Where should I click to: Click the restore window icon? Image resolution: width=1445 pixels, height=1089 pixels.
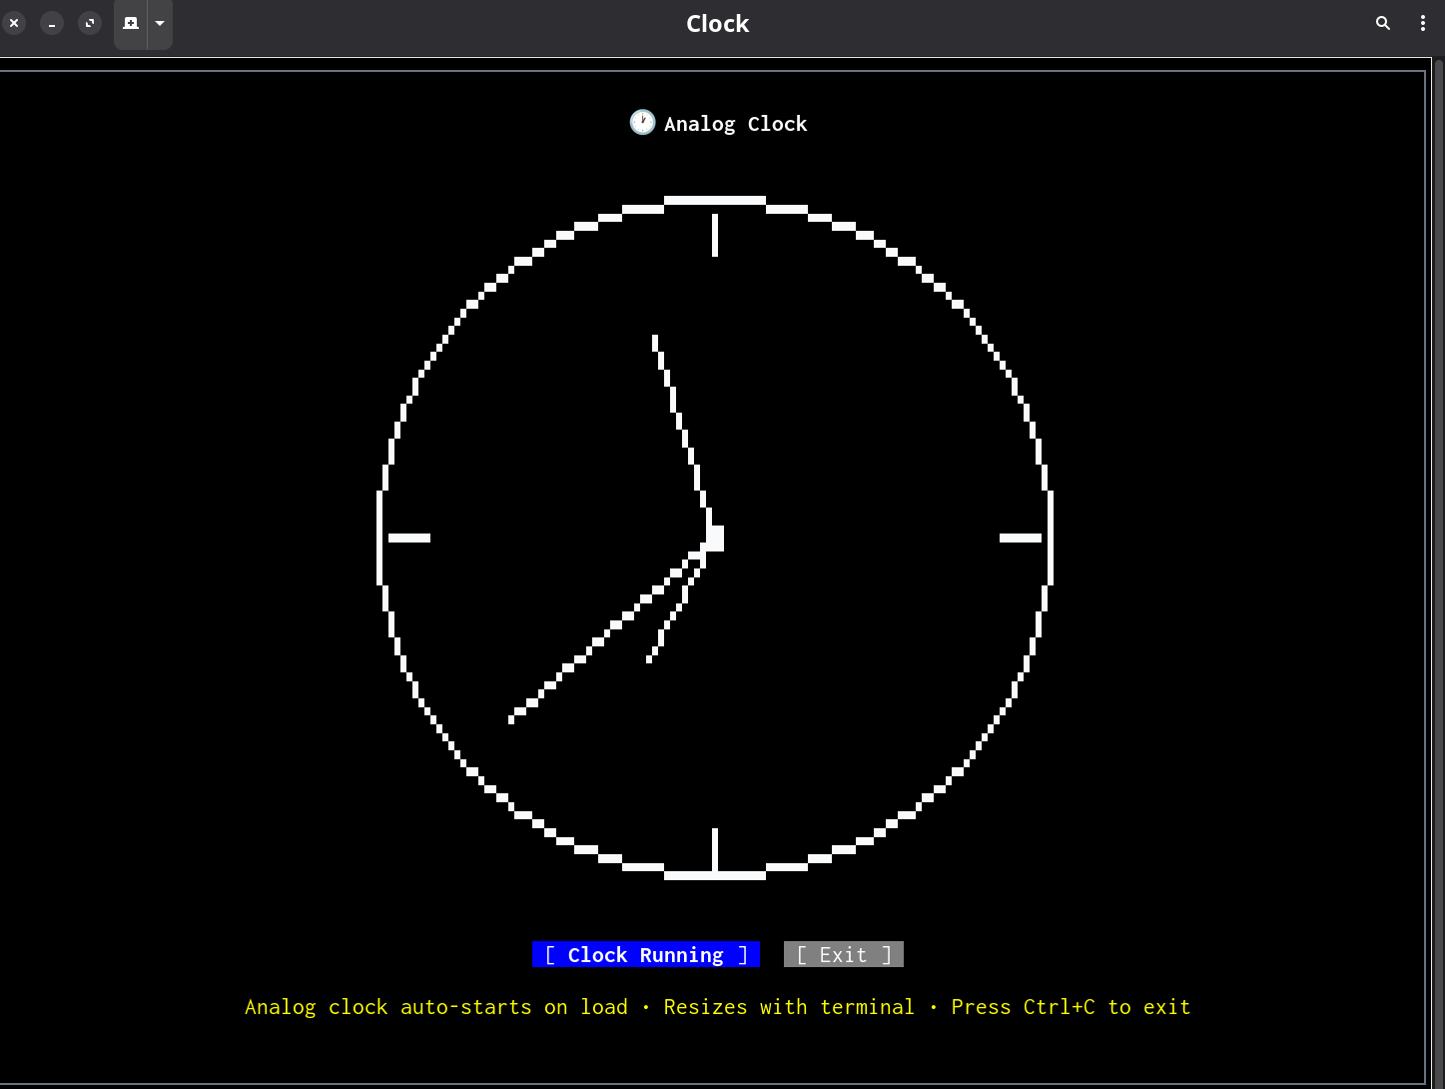90,23
